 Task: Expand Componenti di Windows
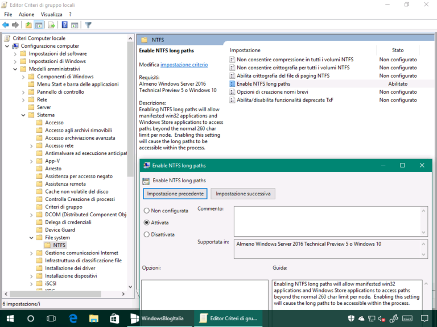point(23,77)
